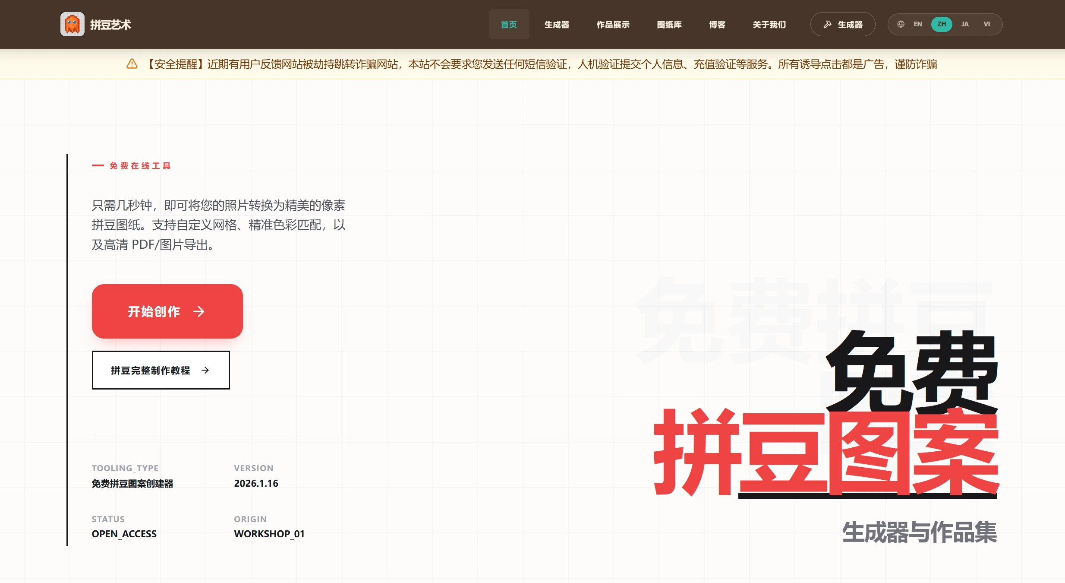Select the highlighted ZH language option
This screenshot has height=583, width=1065.
click(941, 24)
